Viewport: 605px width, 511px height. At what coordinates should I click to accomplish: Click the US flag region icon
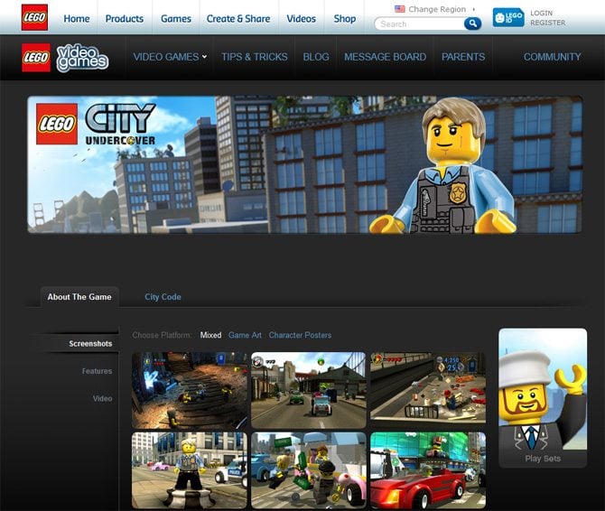[399, 9]
